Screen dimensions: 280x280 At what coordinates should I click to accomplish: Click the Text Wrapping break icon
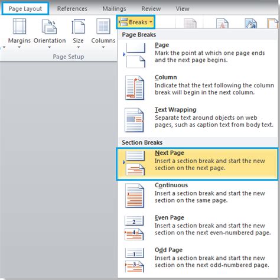(x=134, y=120)
